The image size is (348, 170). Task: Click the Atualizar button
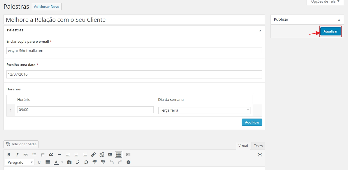pos(330,31)
